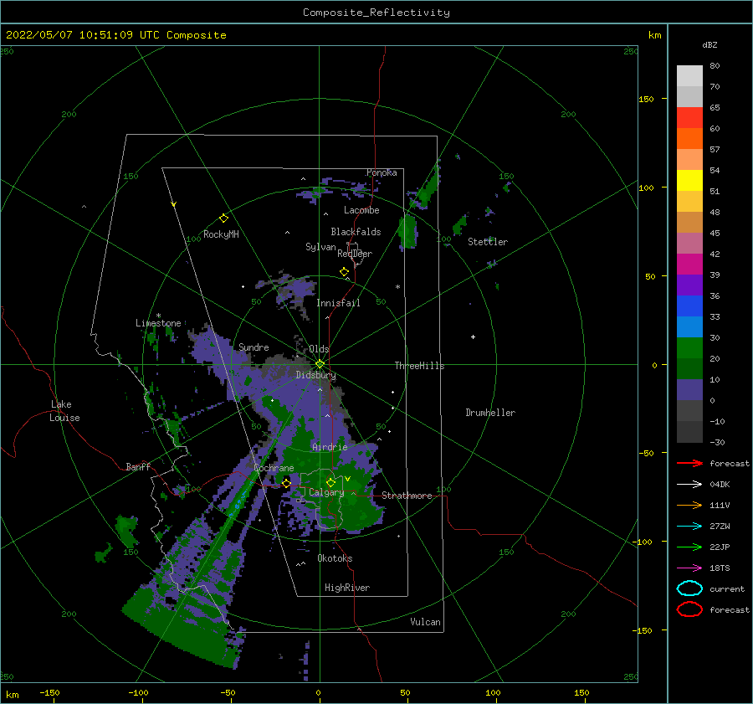
Task: Click the HighRiver town label
Action: tap(347, 588)
